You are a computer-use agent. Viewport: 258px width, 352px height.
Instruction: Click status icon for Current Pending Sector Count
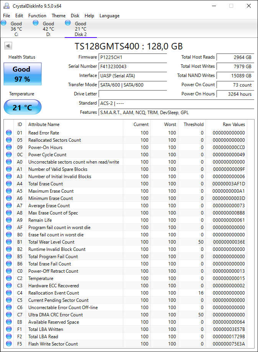point(9,300)
